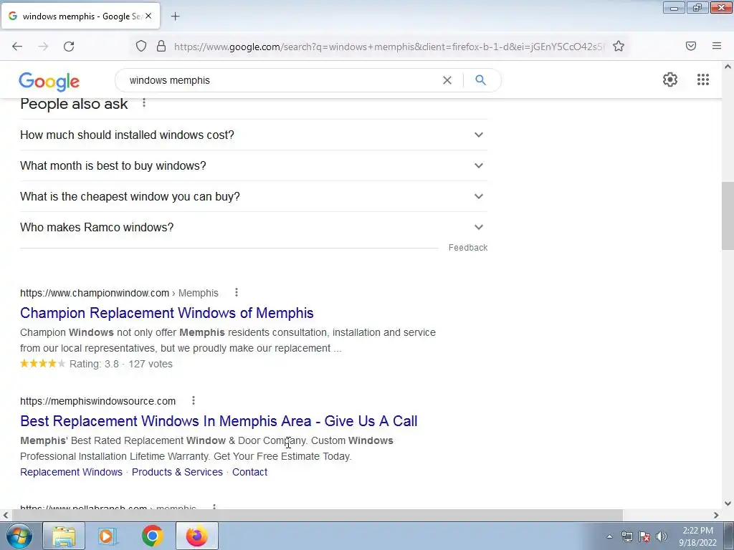The height and width of the screenshot is (550, 734).
Task: Select the windows memphis Google Search tab
Action: 80,16
